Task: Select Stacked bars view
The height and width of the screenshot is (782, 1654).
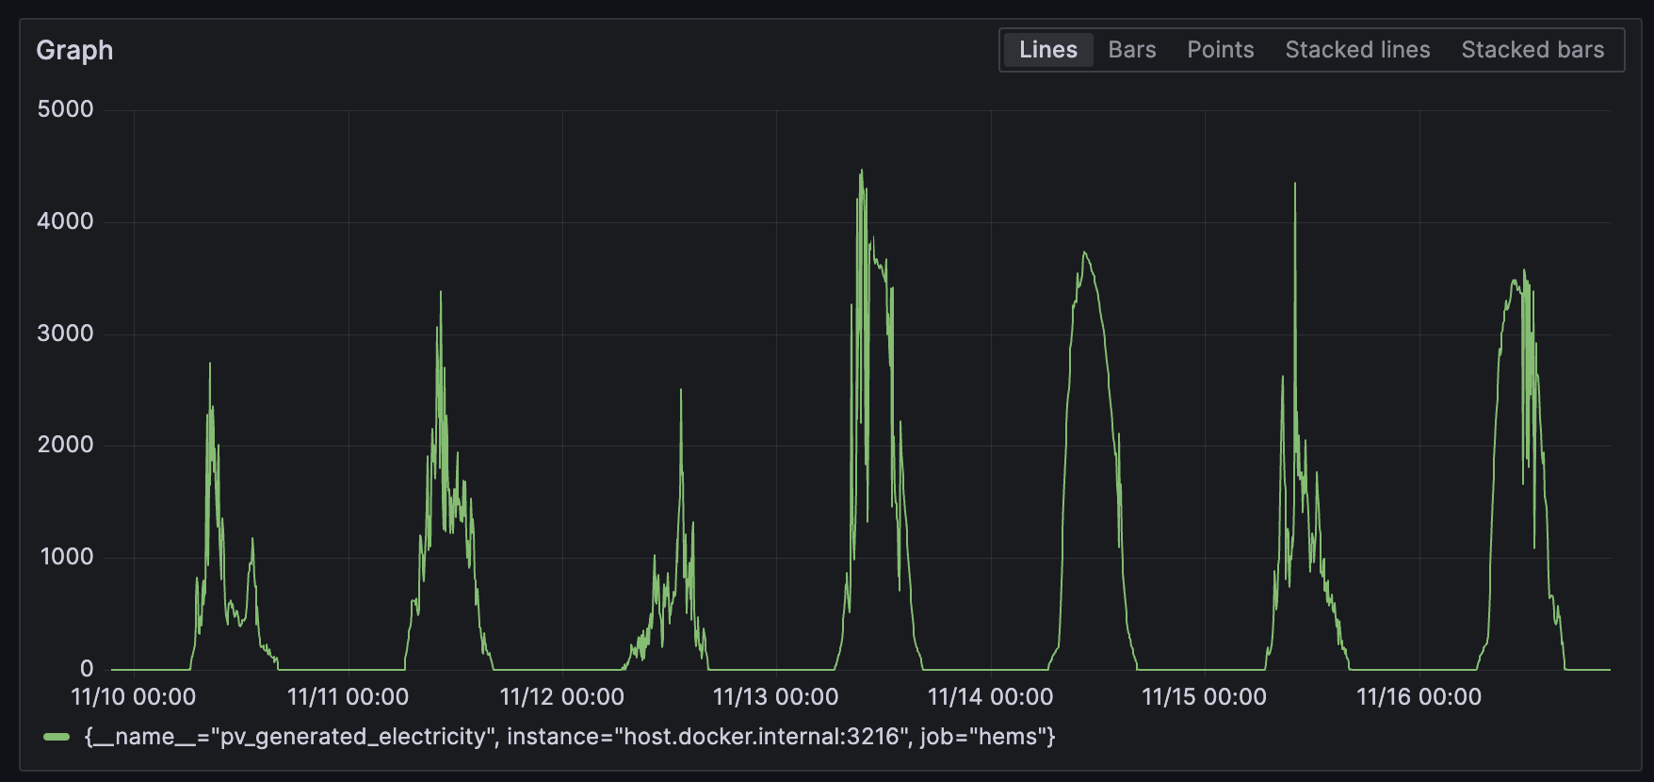Action: (x=1532, y=50)
